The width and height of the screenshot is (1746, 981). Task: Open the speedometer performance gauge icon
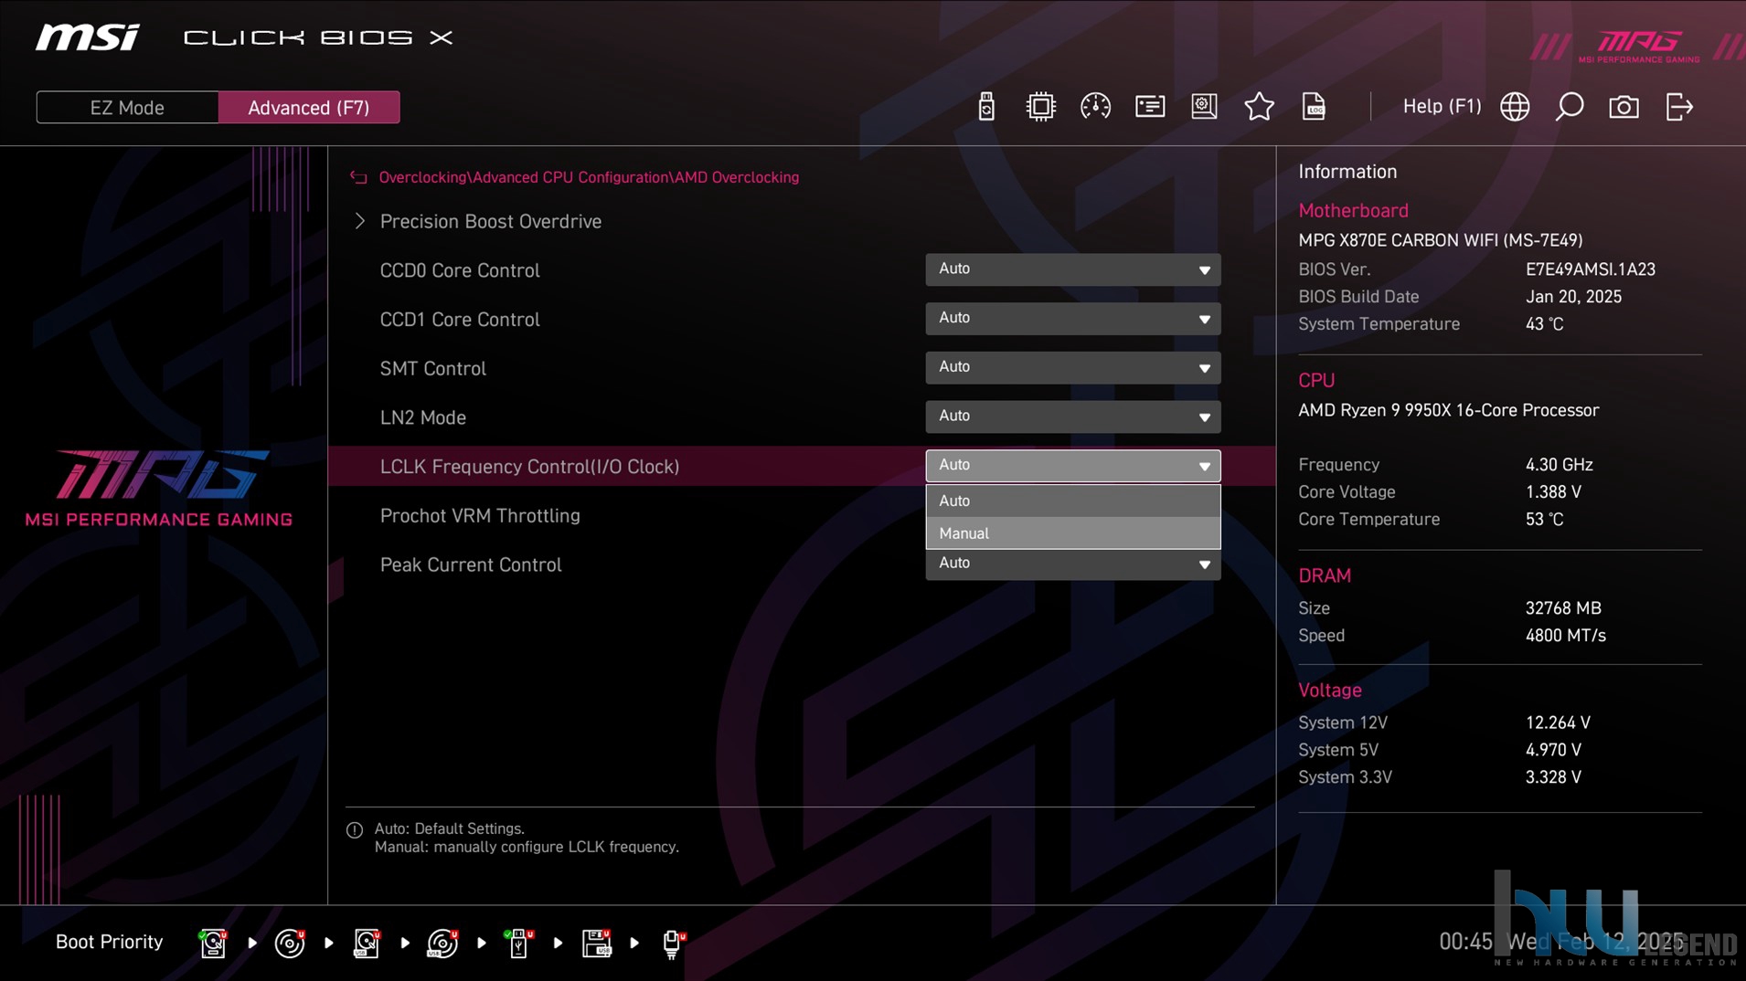[1095, 107]
